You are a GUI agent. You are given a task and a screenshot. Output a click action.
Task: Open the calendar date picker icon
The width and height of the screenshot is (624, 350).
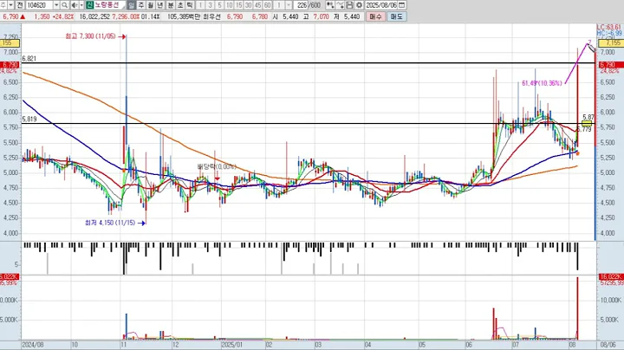[x=402, y=5]
